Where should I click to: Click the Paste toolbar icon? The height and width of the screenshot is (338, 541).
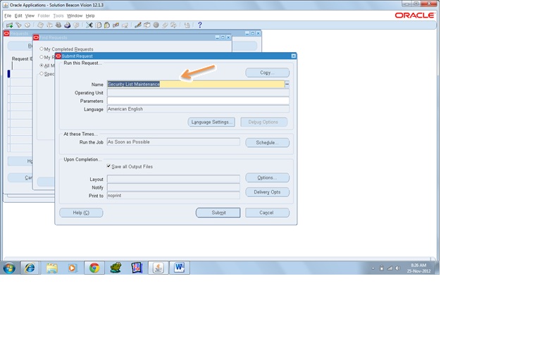click(107, 25)
